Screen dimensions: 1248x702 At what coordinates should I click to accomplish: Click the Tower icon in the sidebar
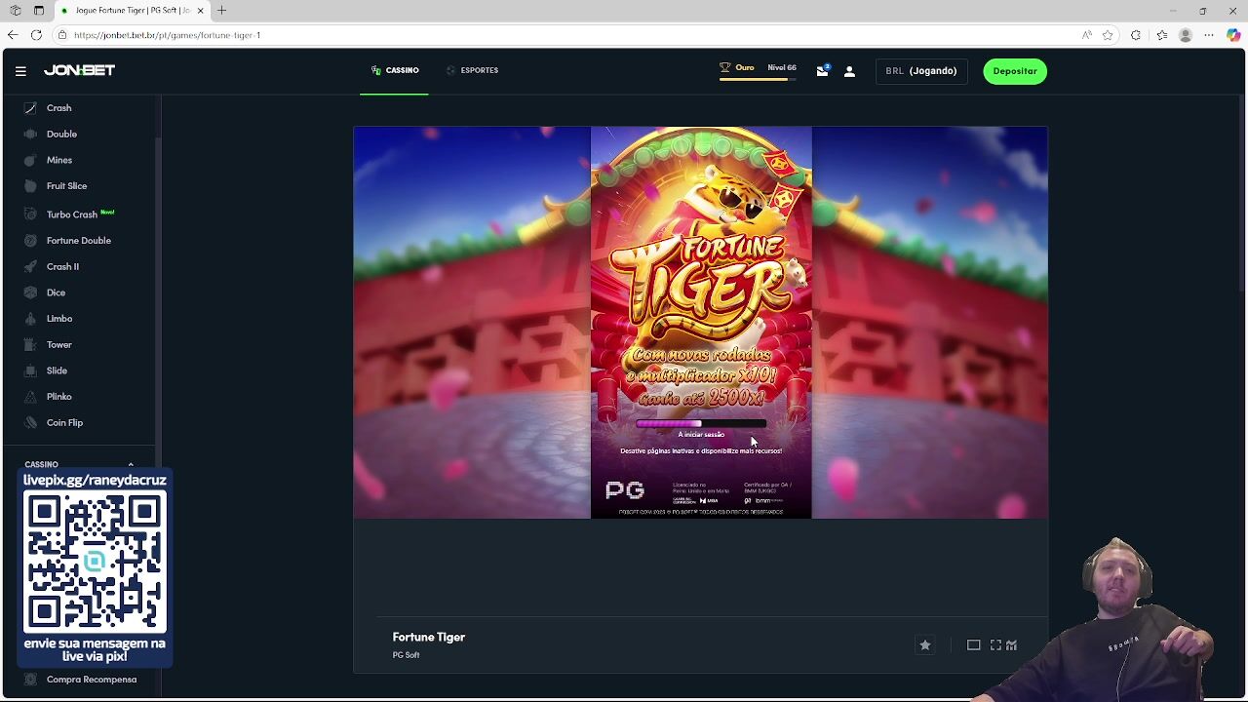coord(30,345)
